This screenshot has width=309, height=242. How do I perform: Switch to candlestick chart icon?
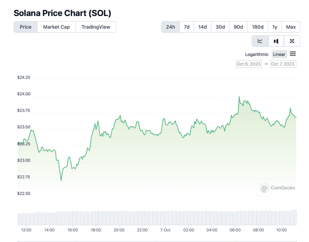pyautogui.click(x=276, y=41)
